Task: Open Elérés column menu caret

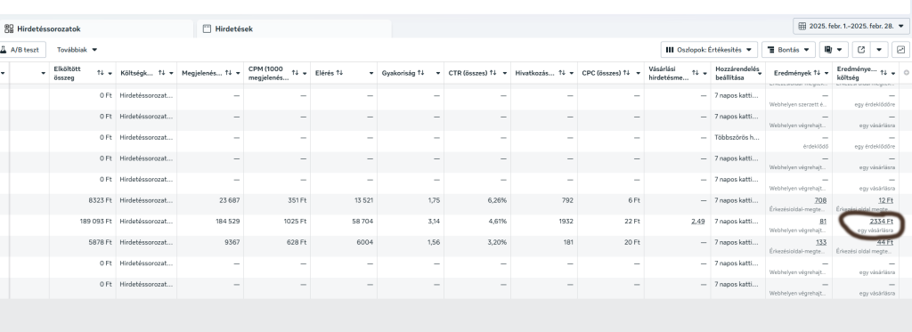Action: pyautogui.click(x=371, y=73)
